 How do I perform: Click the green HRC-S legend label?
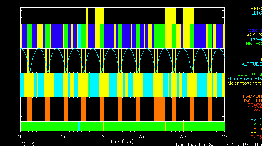click(x=254, y=44)
